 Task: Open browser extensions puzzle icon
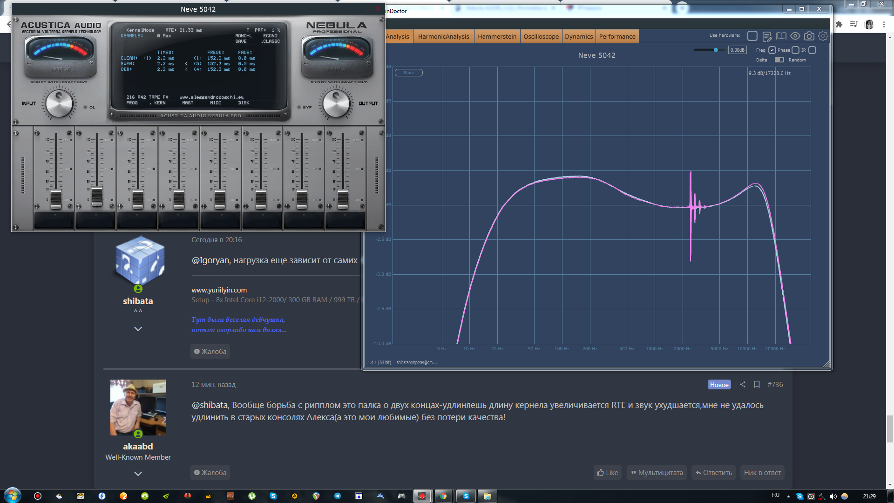839,24
